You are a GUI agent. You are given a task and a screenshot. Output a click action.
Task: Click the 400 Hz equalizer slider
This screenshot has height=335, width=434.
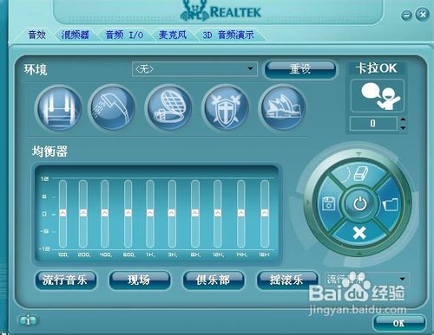click(x=105, y=214)
